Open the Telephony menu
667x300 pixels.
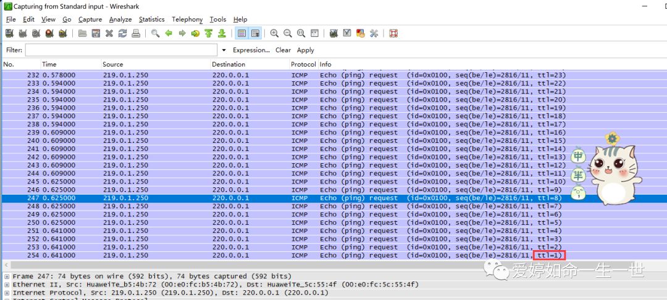pos(187,20)
